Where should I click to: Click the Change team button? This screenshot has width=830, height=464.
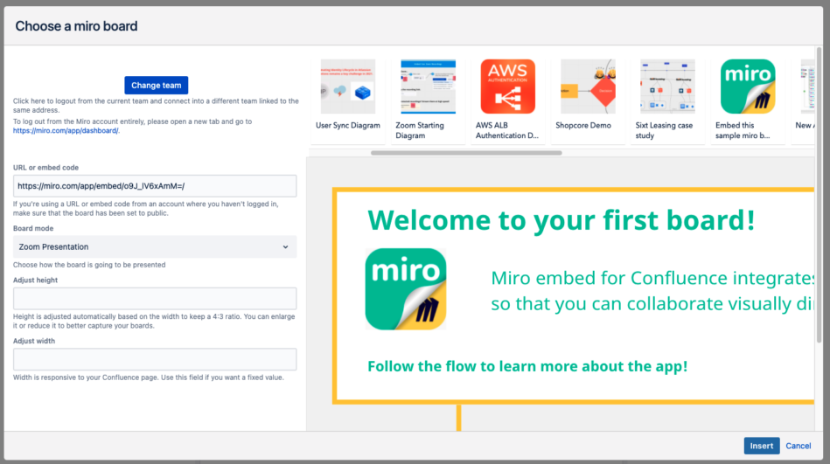coord(157,85)
